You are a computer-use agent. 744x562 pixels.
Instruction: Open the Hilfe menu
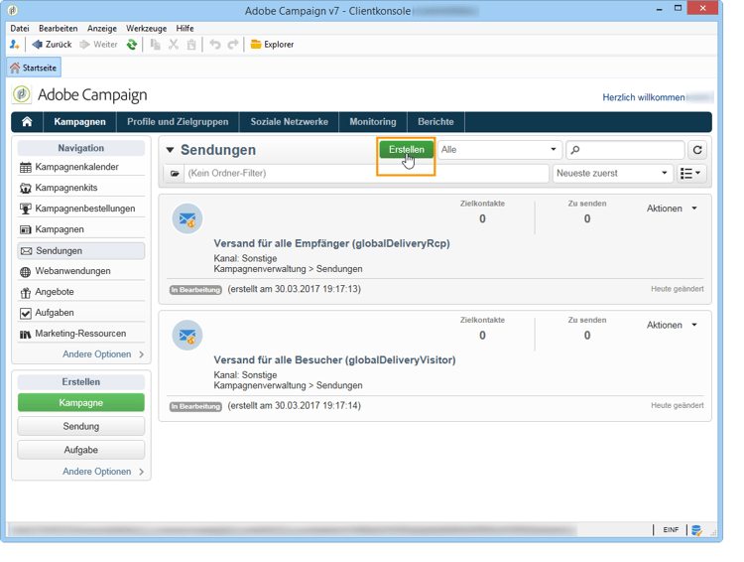click(x=185, y=28)
